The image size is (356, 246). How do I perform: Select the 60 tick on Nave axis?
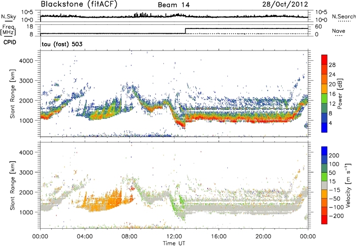tap(319, 27)
